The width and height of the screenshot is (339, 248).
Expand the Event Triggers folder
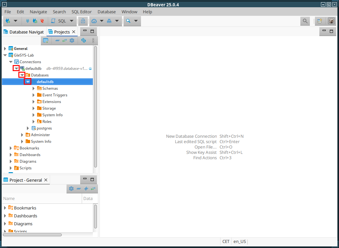(x=33, y=95)
